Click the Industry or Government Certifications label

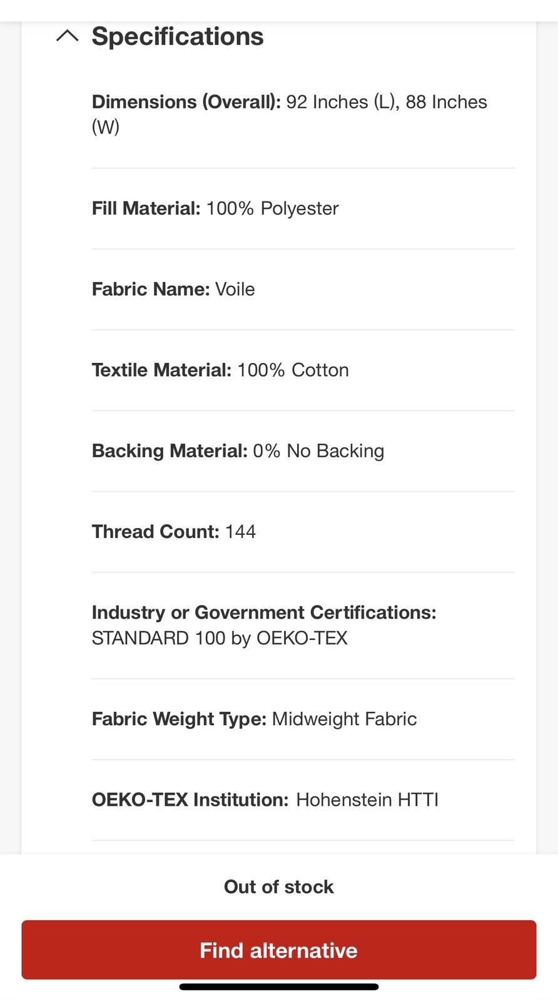264,612
